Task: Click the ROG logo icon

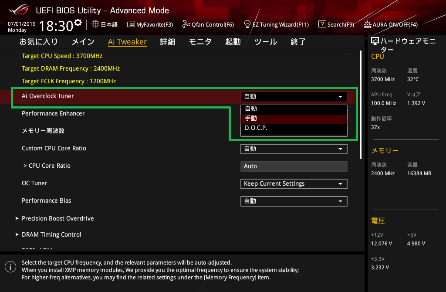Action: click(19, 10)
